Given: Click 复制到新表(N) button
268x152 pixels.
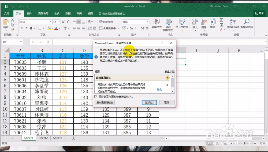Looking at the screenshot, I should (105, 103).
